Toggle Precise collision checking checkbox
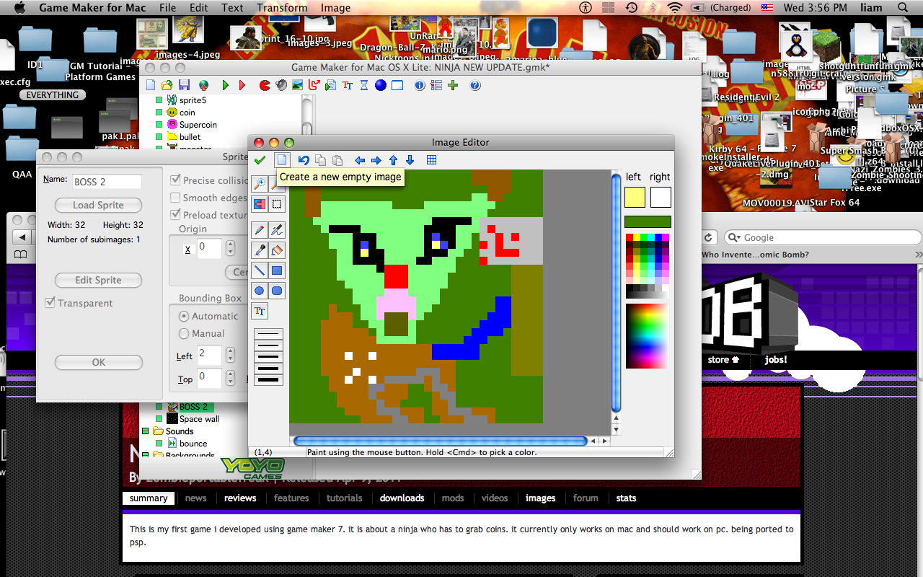The height and width of the screenshot is (577, 923). pyautogui.click(x=175, y=180)
